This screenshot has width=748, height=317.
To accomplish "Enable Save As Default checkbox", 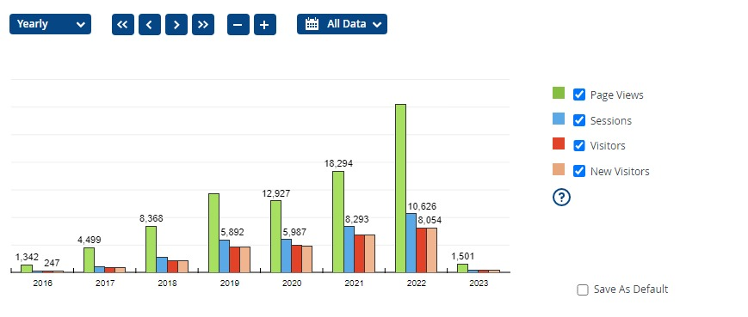I will coord(583,290).
